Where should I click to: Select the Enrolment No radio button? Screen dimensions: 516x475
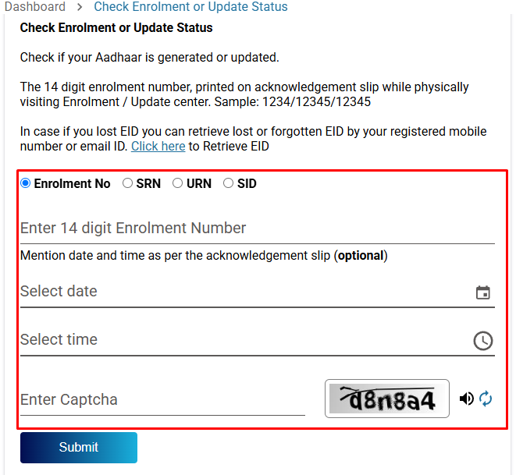coord(26,183)
